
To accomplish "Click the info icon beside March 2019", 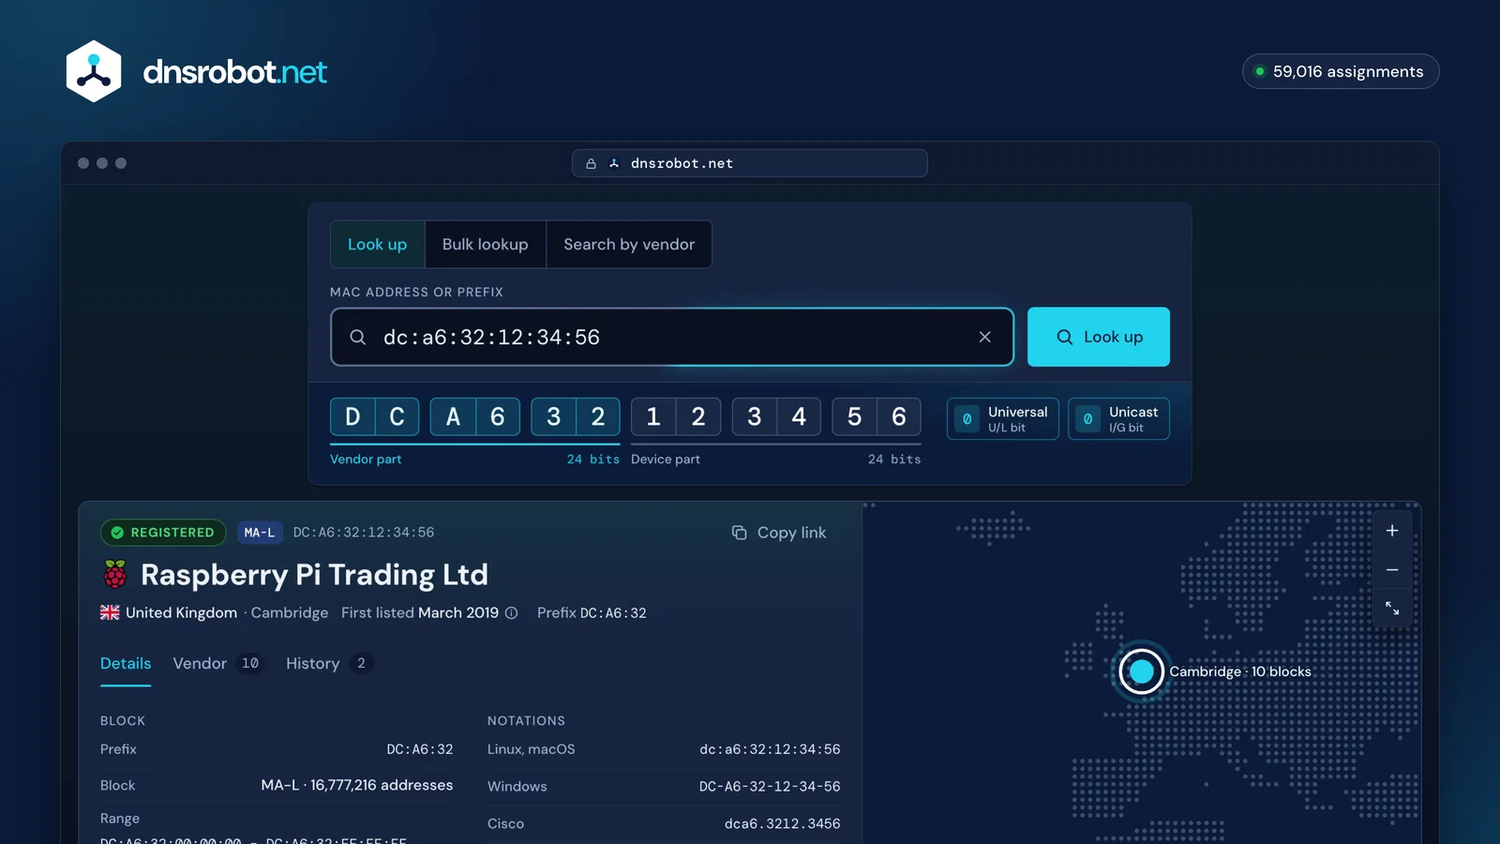I will click(x=511, y=612).
